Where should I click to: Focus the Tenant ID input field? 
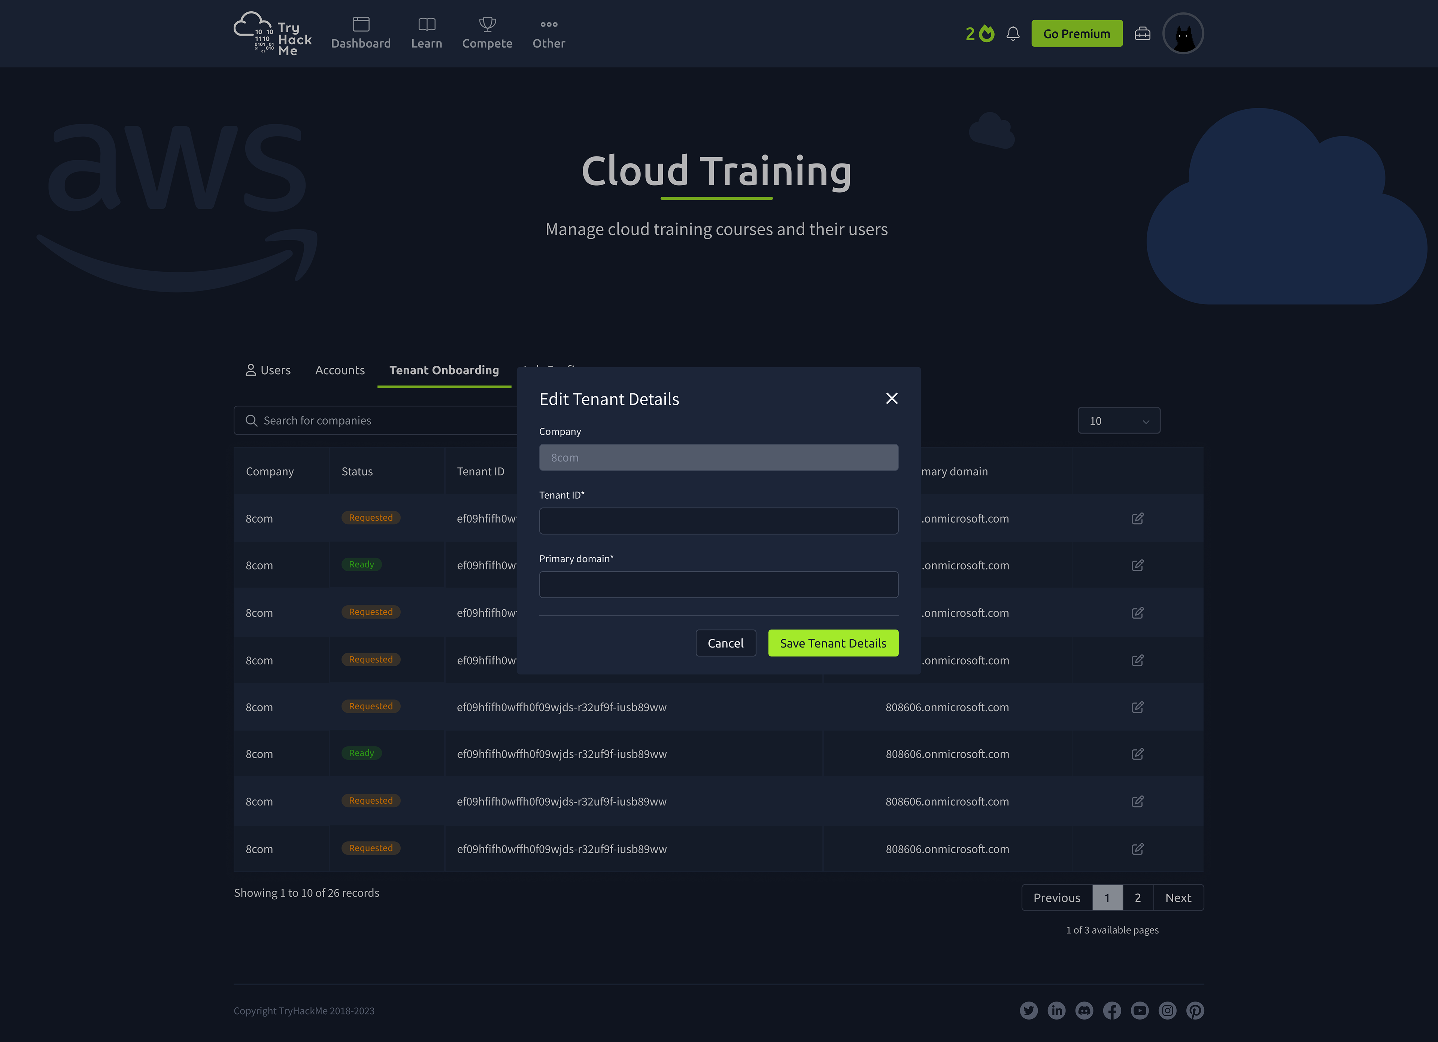[x=718, y=521]
